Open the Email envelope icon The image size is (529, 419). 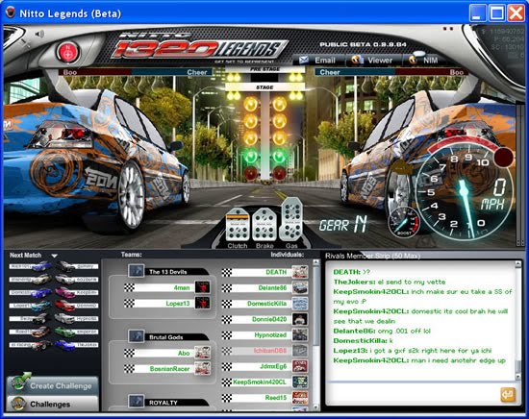304,60
